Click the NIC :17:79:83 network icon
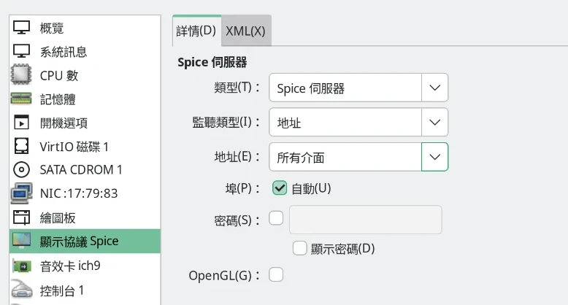Viewport: 568px width, 305px height. tap(21, 194)
